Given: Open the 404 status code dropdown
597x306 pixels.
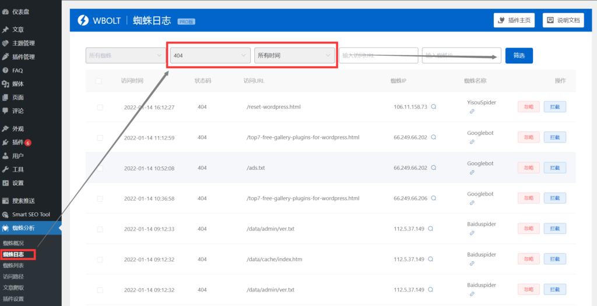Looking at the screenshot, I should tap(210, 55).
